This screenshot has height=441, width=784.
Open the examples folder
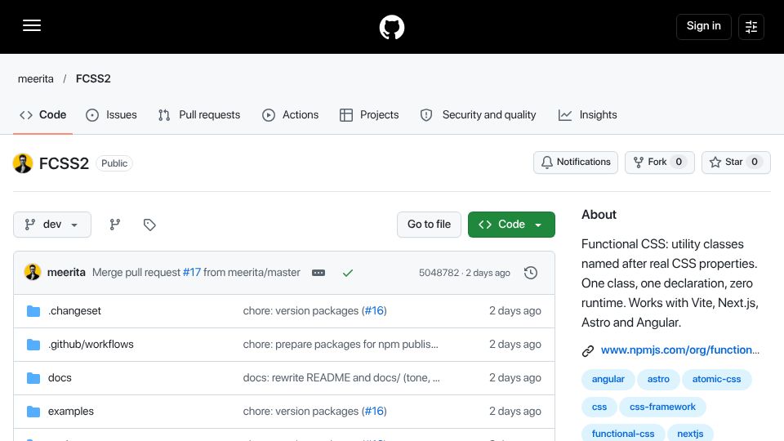[x=71, y=412]
